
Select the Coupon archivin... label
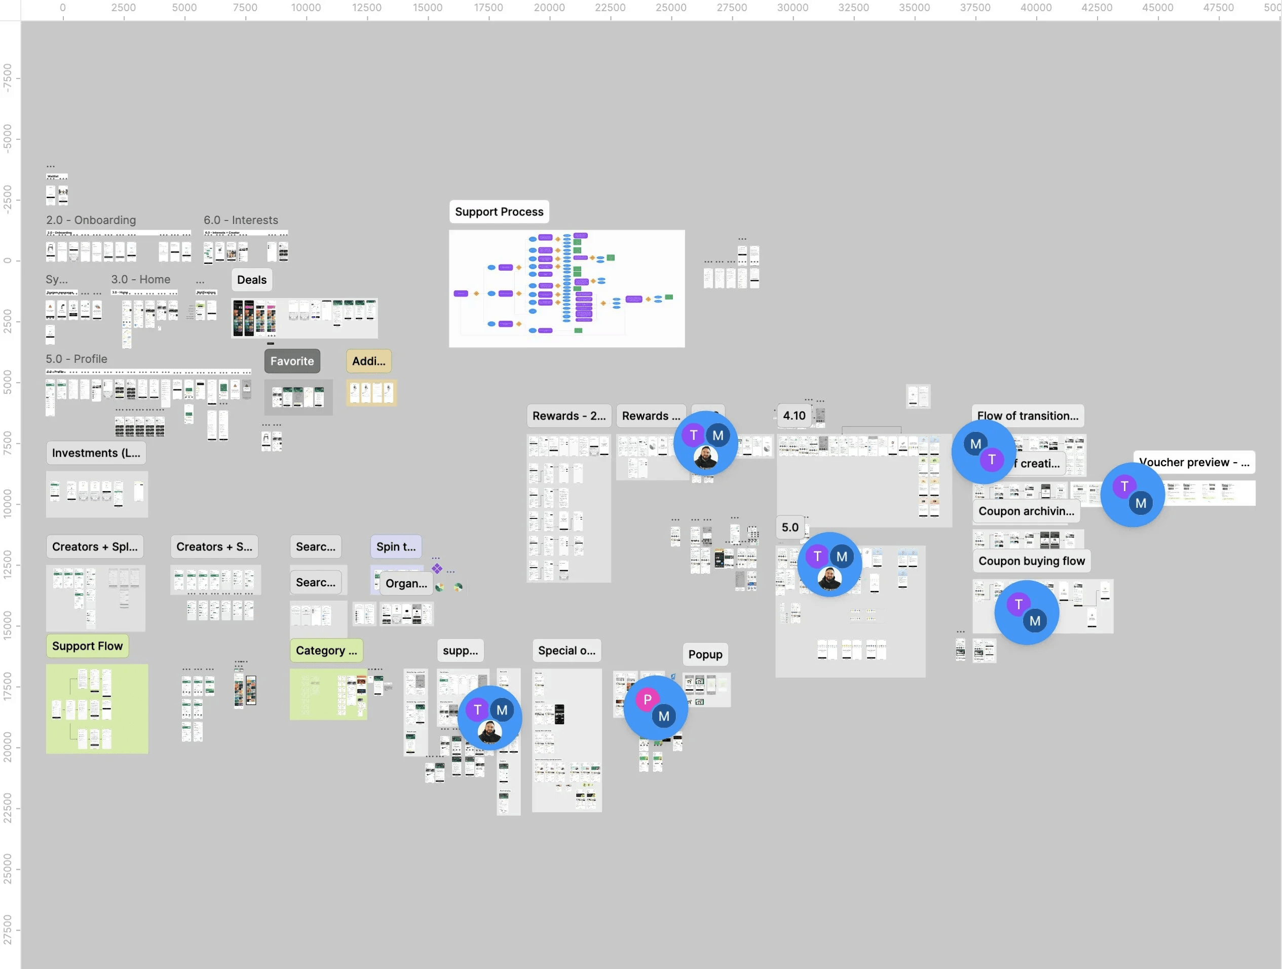1027,511
